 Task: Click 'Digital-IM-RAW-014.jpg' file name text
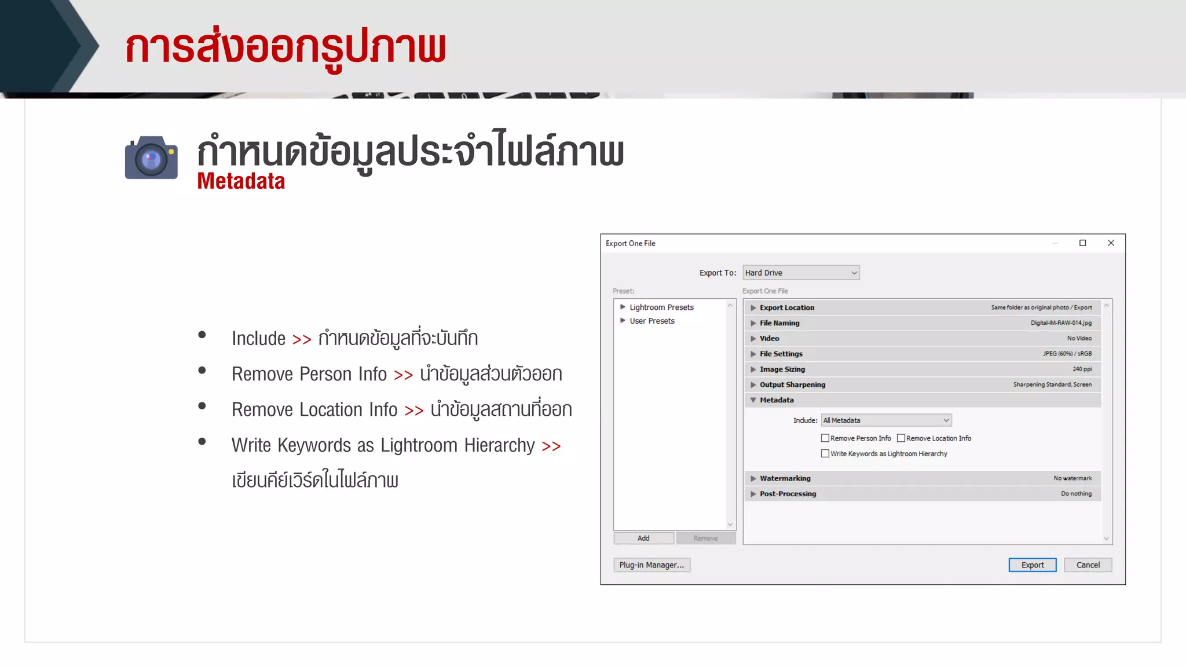point(1061,323)
